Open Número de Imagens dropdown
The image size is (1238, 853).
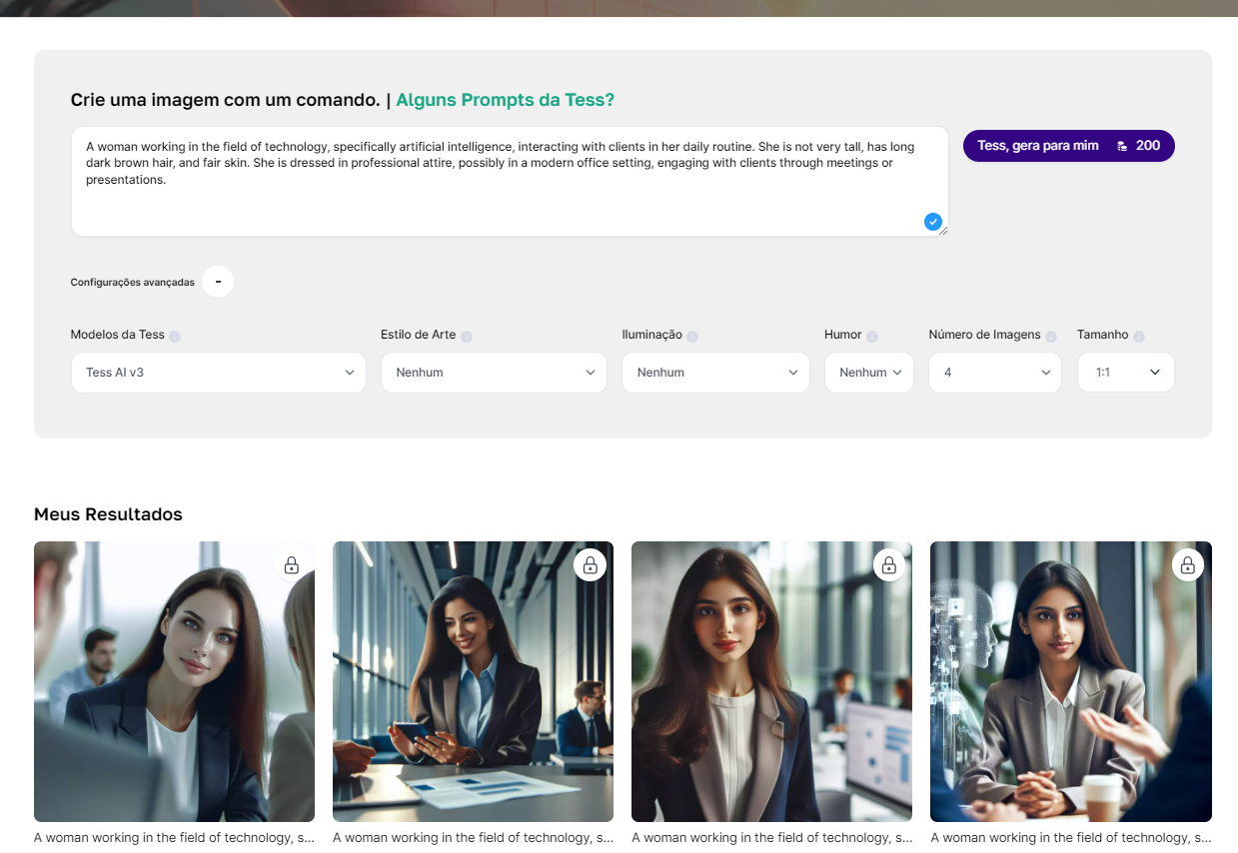pos(995,373)
